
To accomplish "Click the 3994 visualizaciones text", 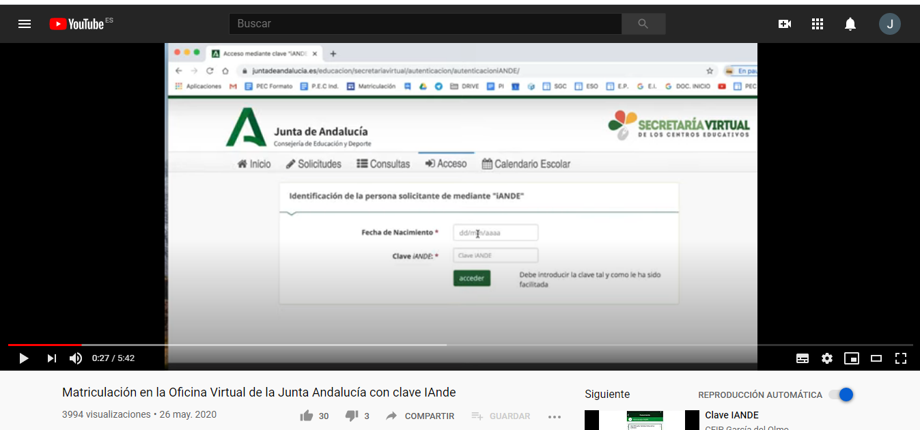I will click(106, 414).
